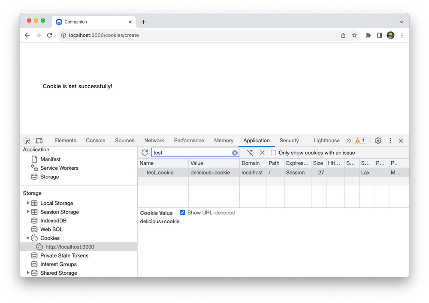Collapse the Cookies section
This screenshot has height=303, width=429.
click(27, 238)
